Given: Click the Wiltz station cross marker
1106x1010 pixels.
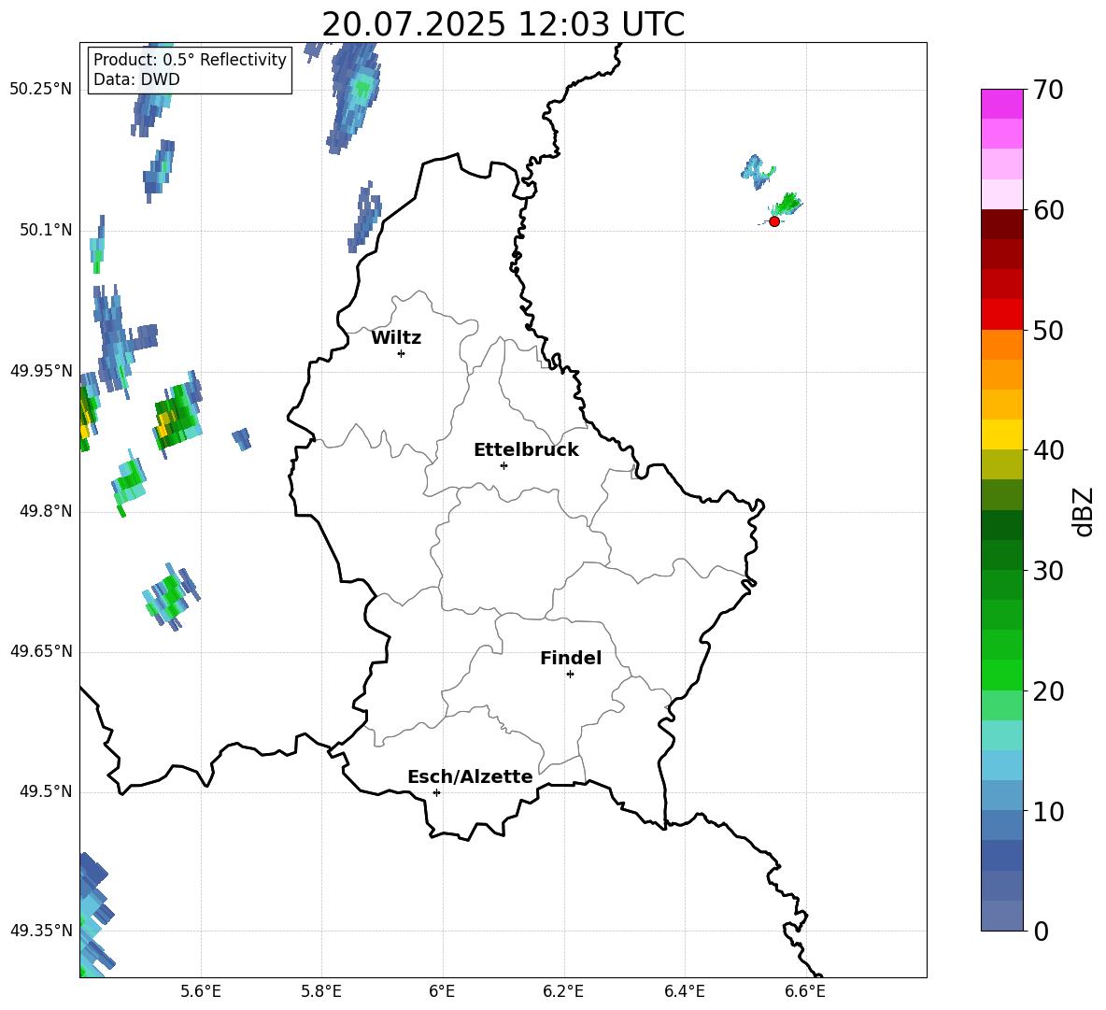Looking at the screenshot, I should click(401, 353).
